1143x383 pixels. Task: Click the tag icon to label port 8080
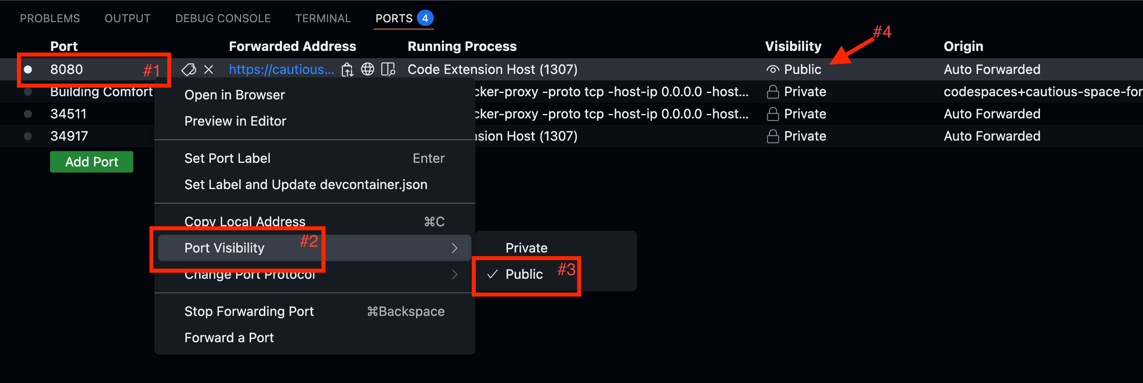pyautogui.click(x=189, y=69)
